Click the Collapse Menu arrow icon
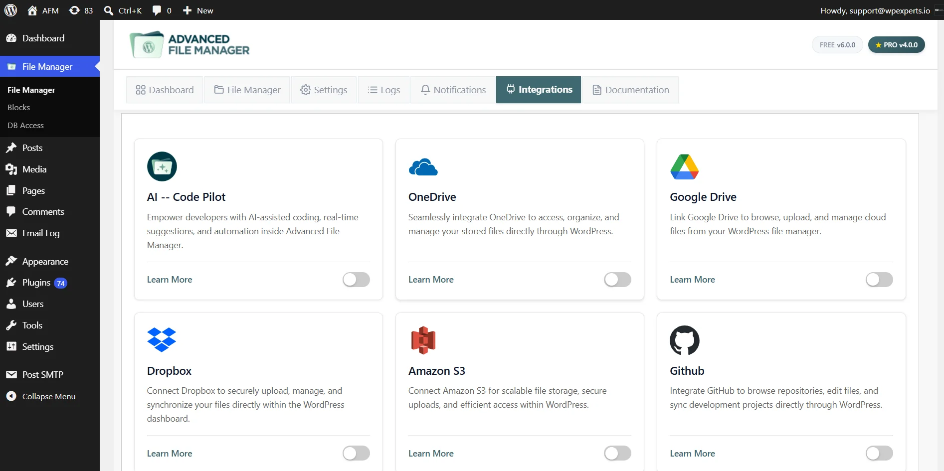The height and width of the screenshot is (471, 944). 11,396
